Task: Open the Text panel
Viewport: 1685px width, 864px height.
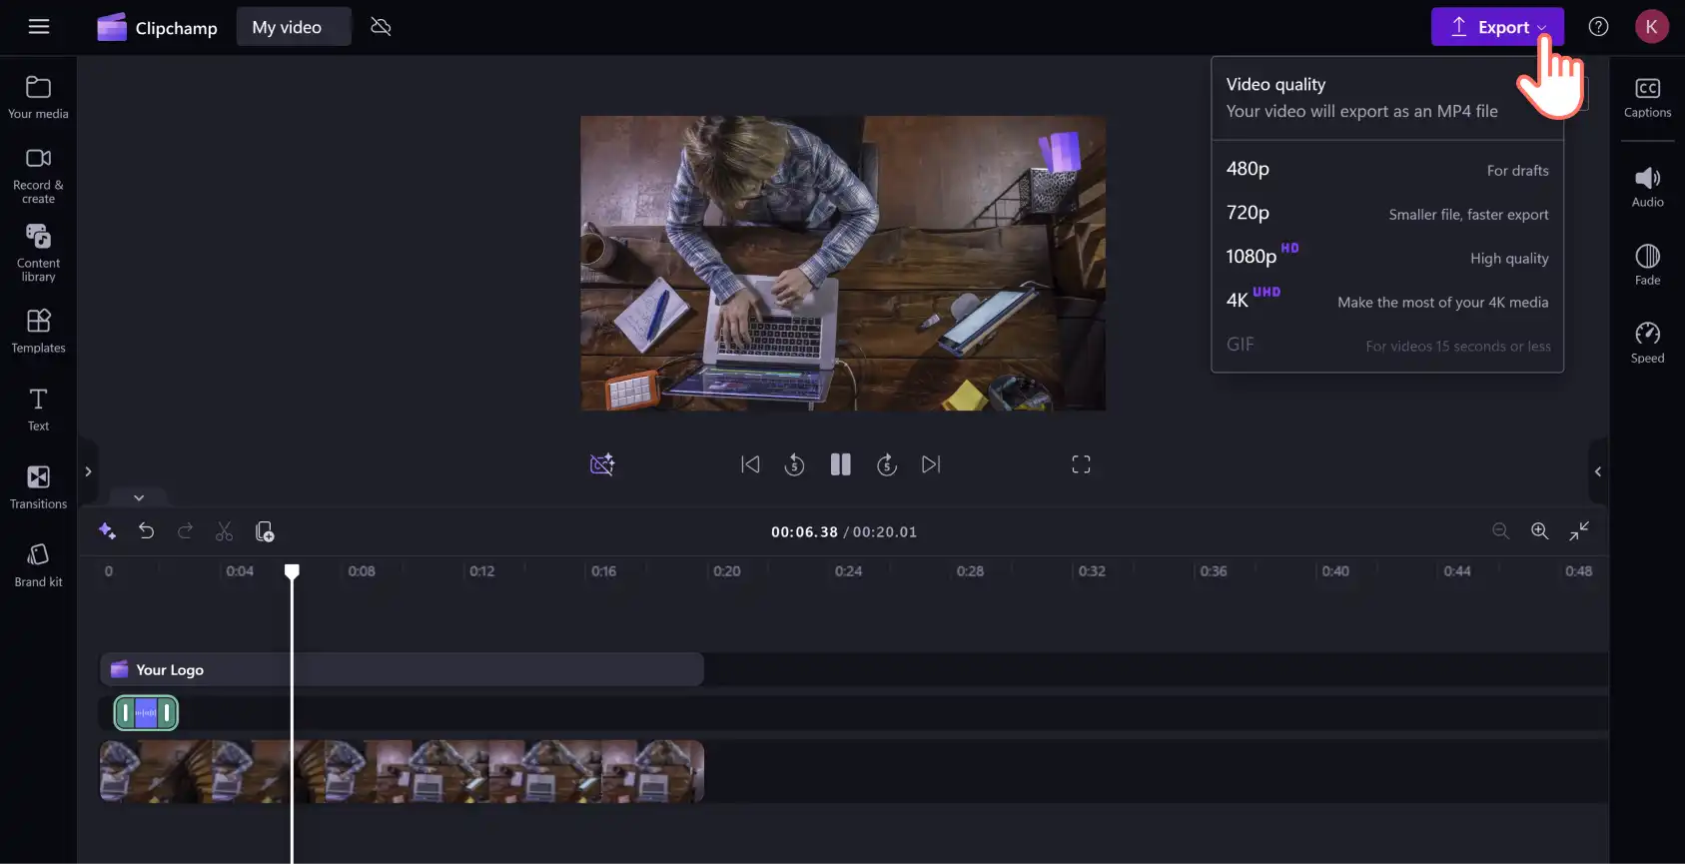Action: point(38,409)
